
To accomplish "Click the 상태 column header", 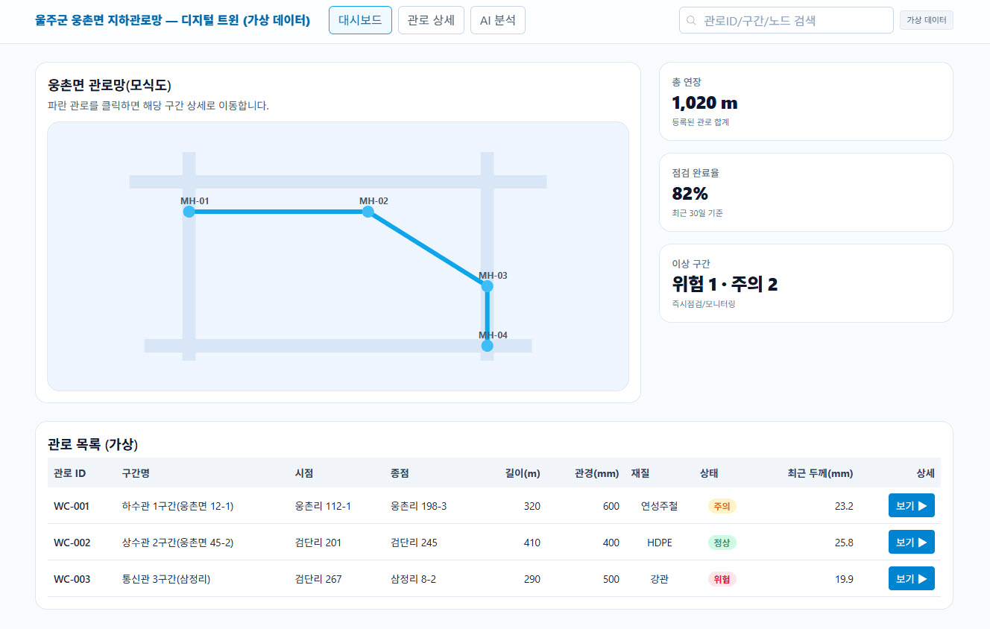I will (709, 473).
